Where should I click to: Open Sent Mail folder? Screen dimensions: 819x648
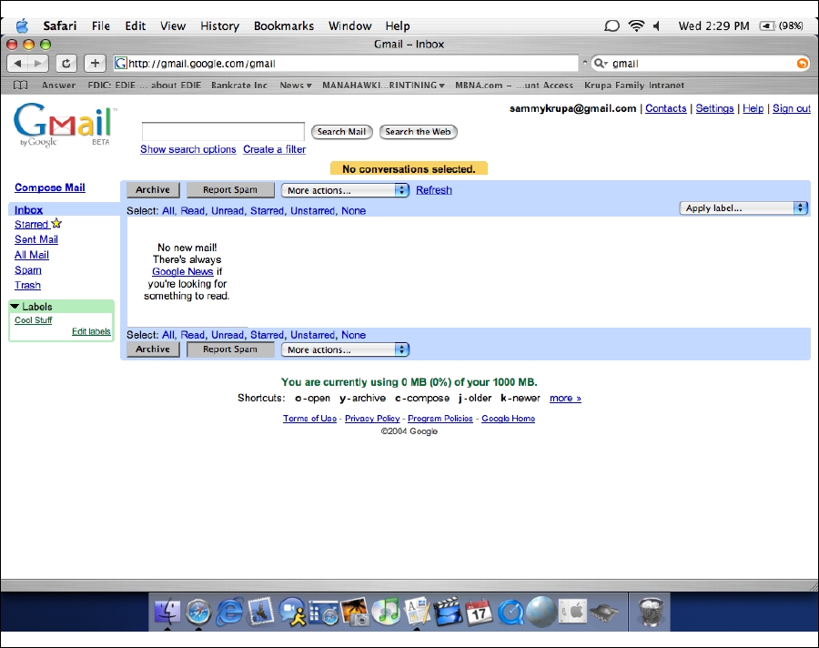(36, 239)
